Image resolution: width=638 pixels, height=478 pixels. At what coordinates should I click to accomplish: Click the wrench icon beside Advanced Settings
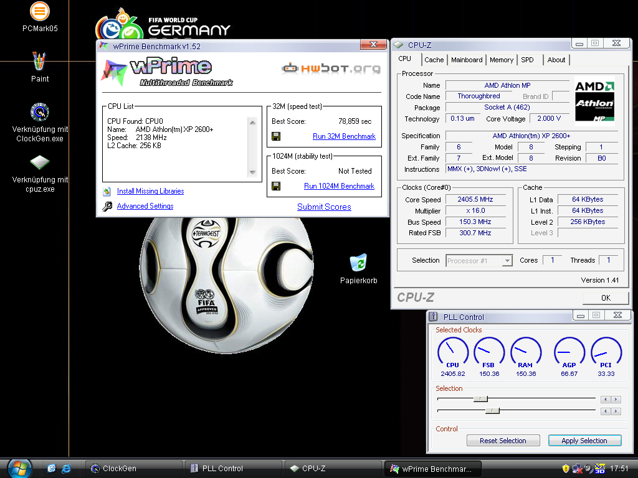pos(107,207)
